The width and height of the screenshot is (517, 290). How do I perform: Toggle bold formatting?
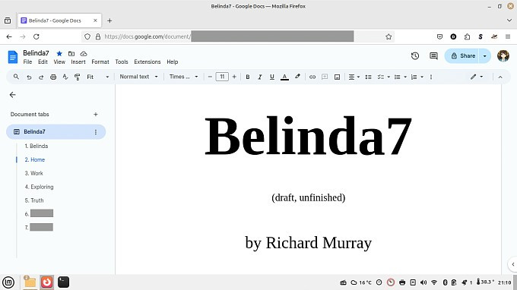pyautogui.click(x=248, y=77)
